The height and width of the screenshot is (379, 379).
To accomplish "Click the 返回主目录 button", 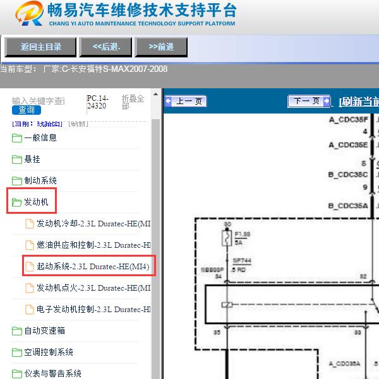I will (x=40, y=47).
